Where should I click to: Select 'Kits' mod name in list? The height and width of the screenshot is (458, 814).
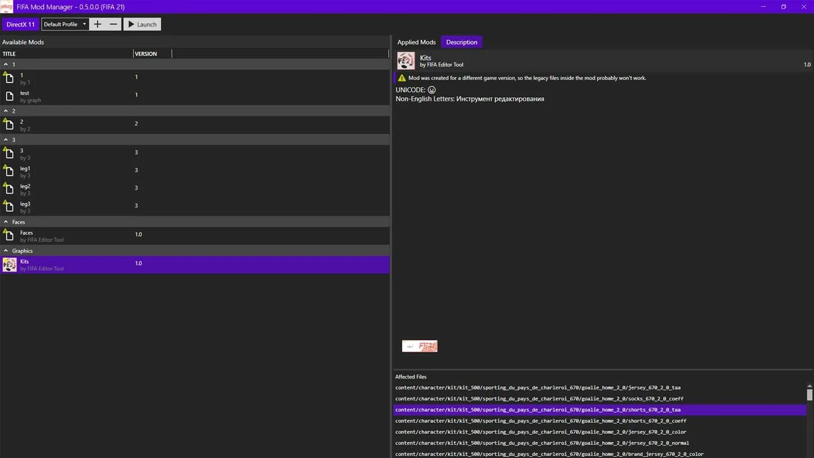[24, 261]
